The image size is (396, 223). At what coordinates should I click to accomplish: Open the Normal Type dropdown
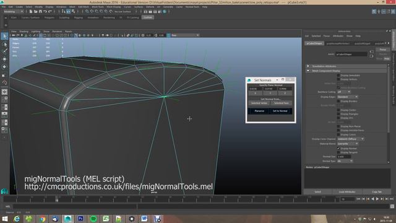[x=345, y=161]
